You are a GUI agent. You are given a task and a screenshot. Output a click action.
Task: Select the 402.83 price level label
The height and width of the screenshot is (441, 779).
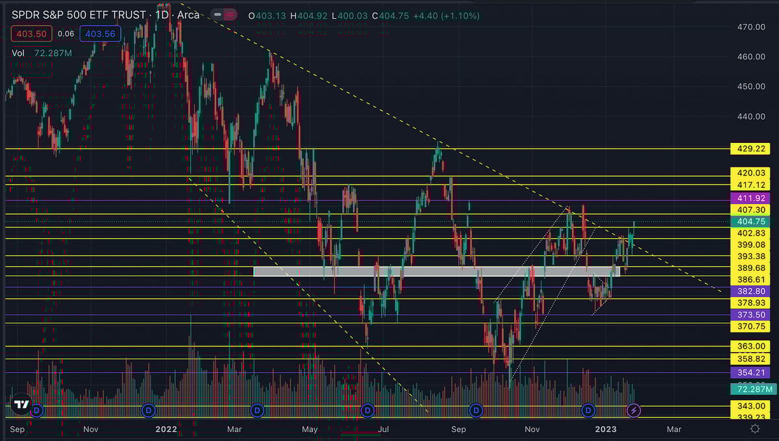click(752, 233)
